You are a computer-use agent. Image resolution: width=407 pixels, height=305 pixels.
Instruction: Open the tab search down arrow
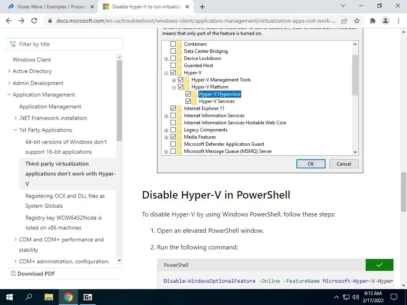[343, 6]
